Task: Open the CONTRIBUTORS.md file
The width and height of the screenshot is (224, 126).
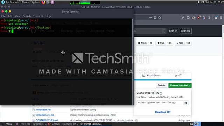Action: click(47, 120)
